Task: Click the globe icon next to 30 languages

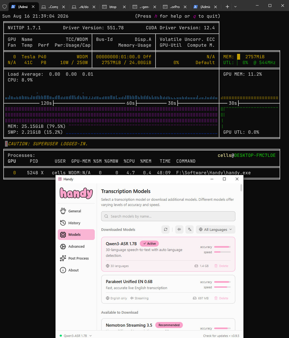Action: tap(108, 266)
